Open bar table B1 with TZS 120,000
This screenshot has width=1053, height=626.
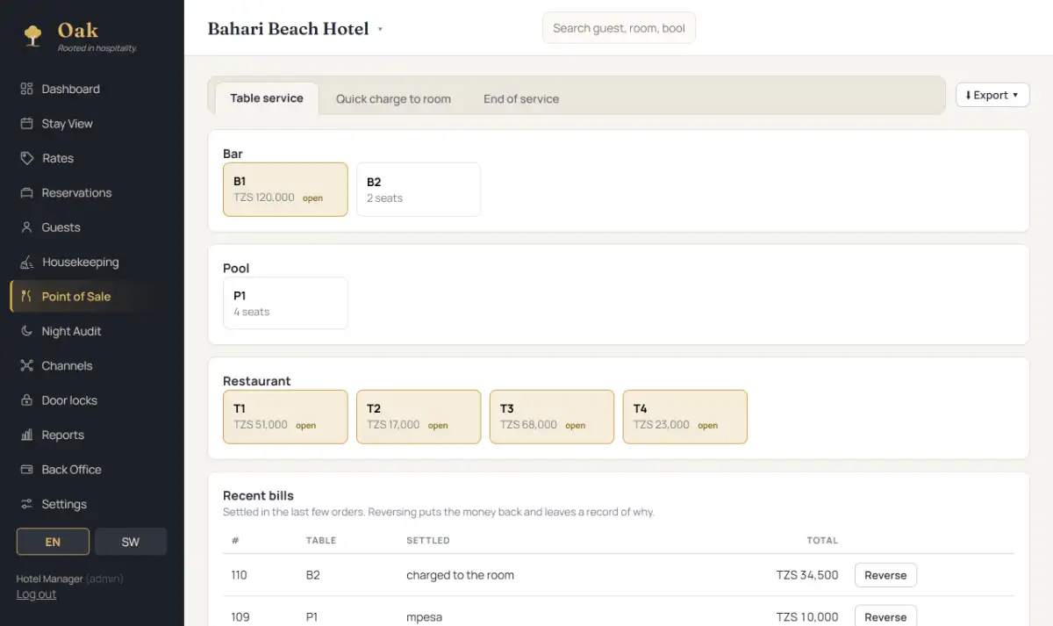pyautogui.click(x=285, y=189)
